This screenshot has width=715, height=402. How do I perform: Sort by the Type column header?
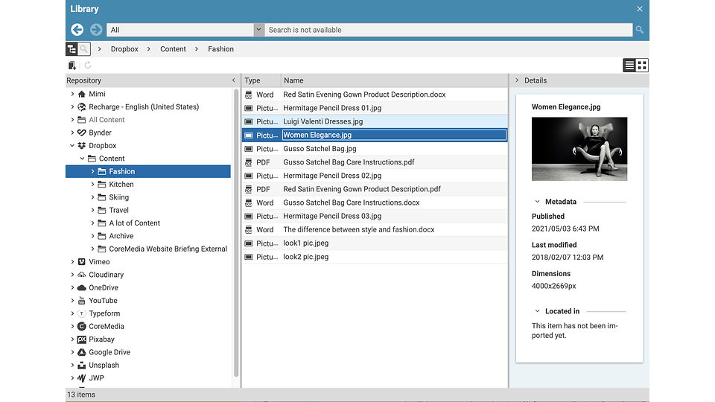pos(261,80)
